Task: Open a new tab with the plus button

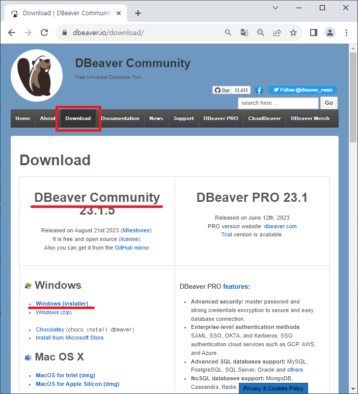Action: click(138, 13)
